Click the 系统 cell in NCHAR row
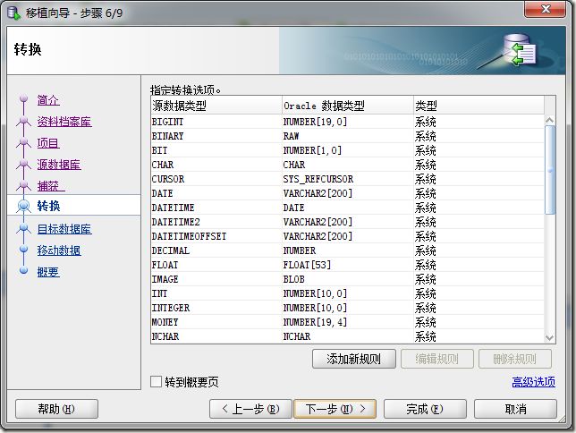576x433 pixels. tap(479, 336)
